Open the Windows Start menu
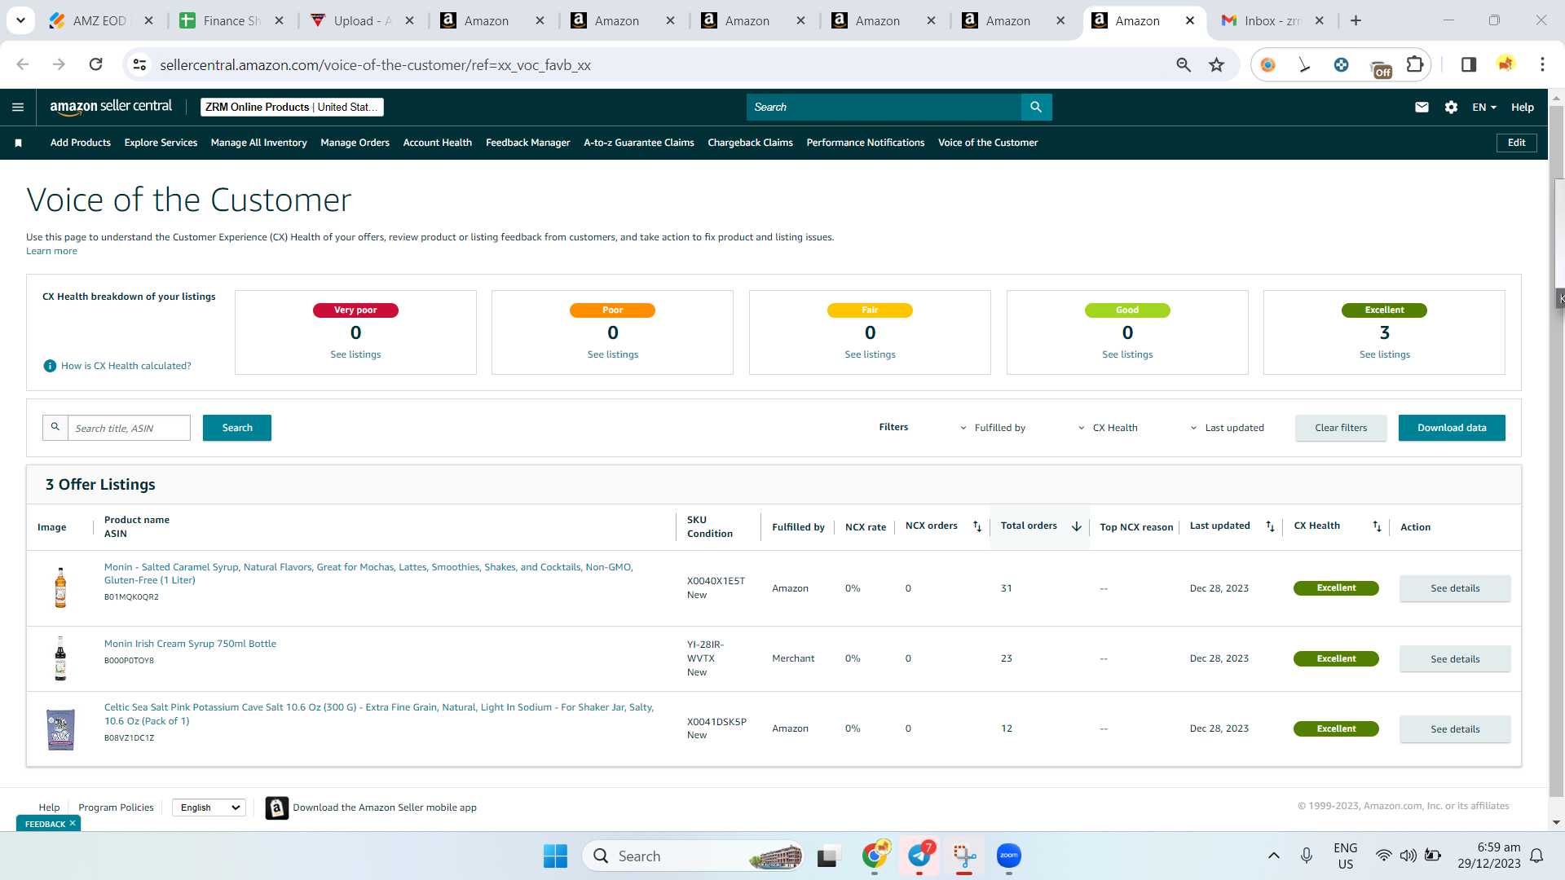Image resolution: width=1565 pixels, height=880 pixels. pos(555,856)
